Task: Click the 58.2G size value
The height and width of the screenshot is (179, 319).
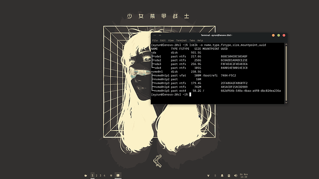Action: coord(197,91)
